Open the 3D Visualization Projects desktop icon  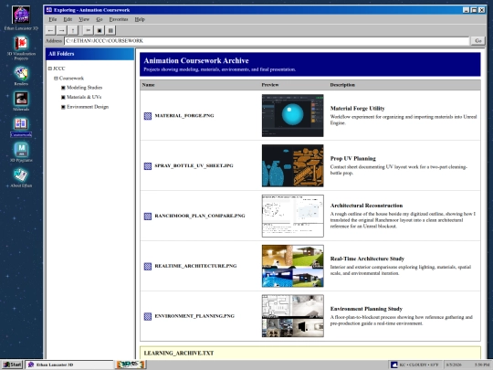[x=21, y=48]
